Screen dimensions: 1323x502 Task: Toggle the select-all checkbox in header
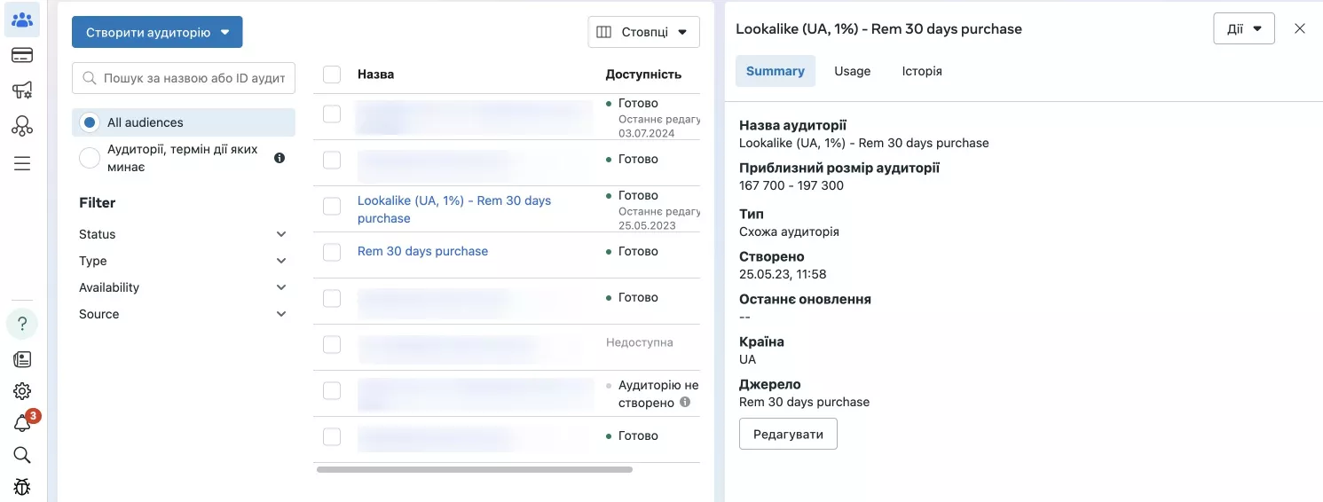point(332,75)
